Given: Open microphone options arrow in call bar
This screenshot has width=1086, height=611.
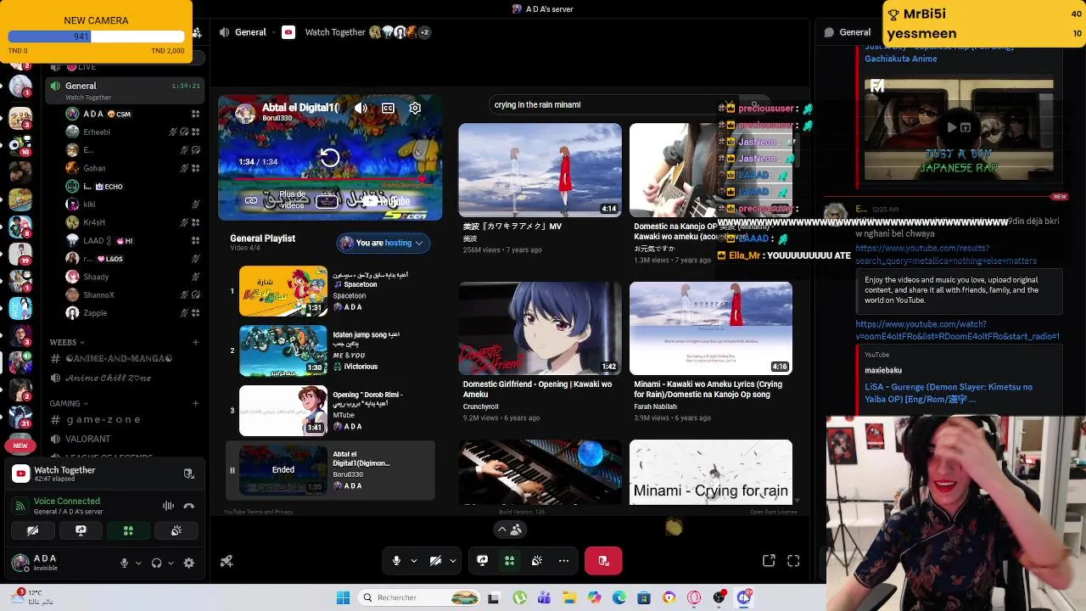Looking at the screenshot, I should (x=414, y=561).
